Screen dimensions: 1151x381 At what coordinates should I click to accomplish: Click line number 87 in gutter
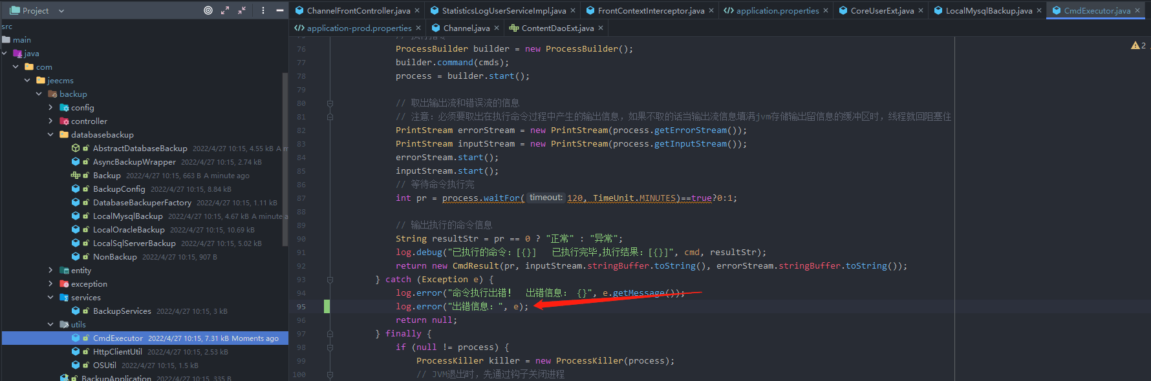pyautogui.click(x=301, y=198)
